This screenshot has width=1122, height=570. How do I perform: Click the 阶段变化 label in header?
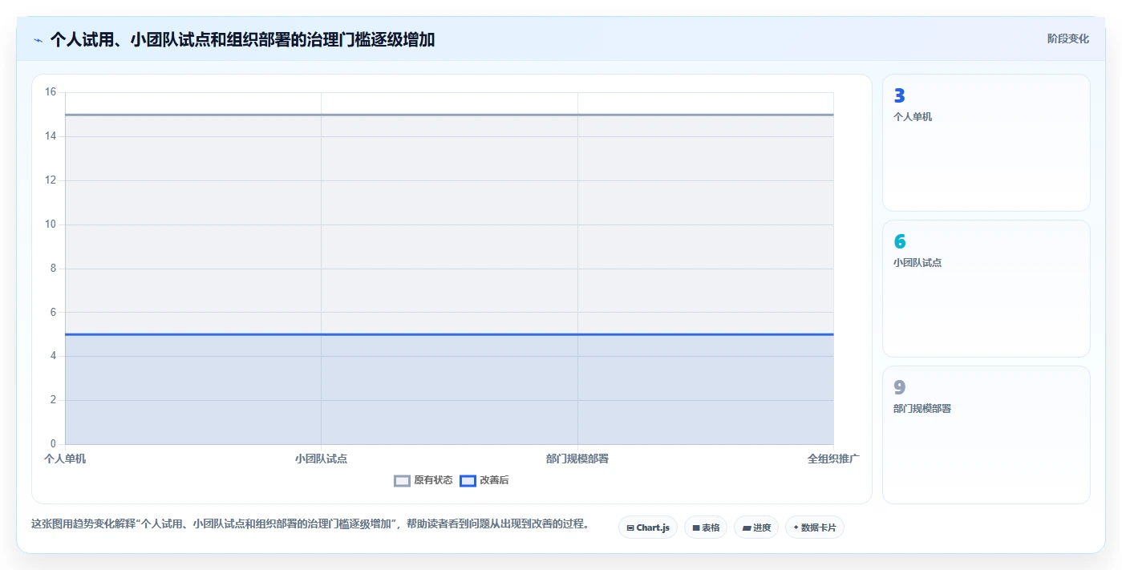click(x=1068, y=38)
